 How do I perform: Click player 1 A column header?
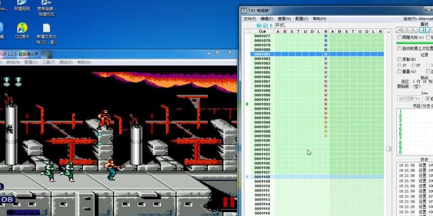(x=278, y=31)
